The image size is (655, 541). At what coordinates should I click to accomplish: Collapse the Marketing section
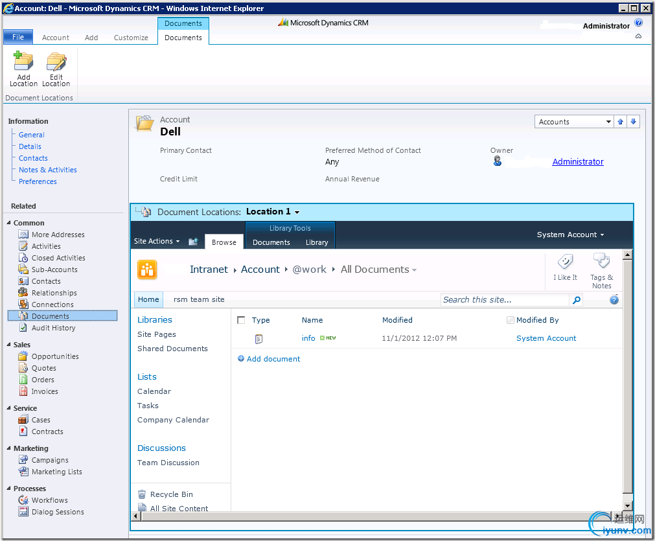pos(9,448)
